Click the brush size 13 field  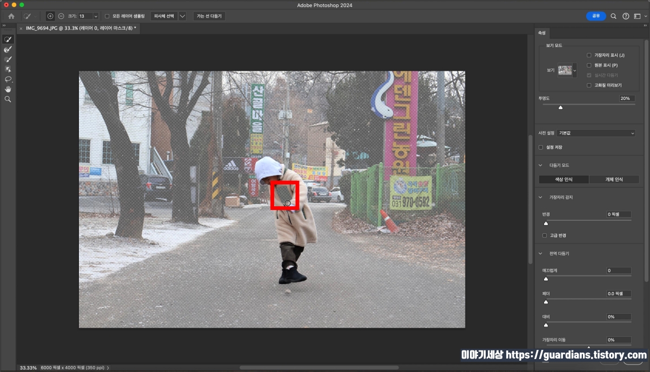85,16
